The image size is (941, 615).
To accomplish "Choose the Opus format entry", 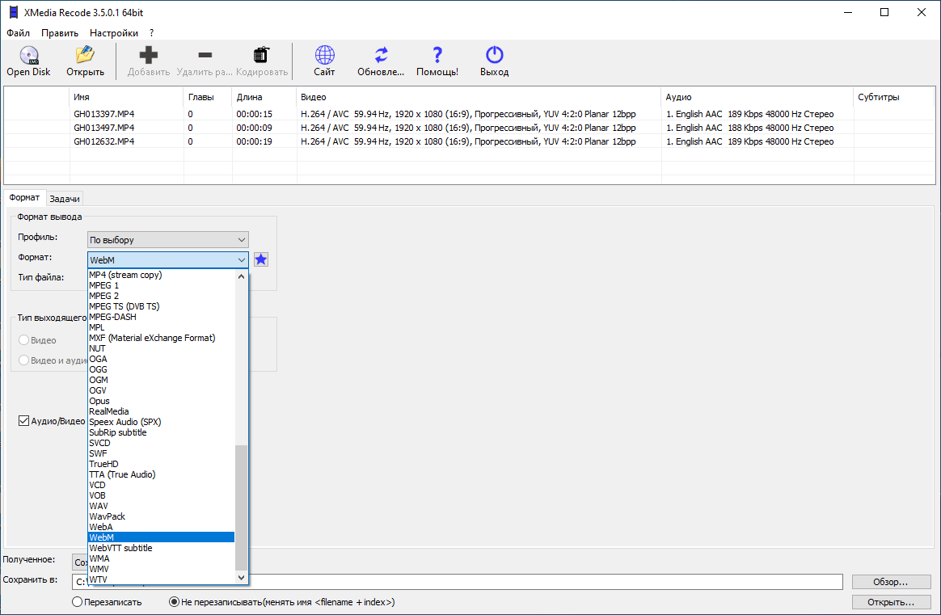I will (x=161, y=401).
